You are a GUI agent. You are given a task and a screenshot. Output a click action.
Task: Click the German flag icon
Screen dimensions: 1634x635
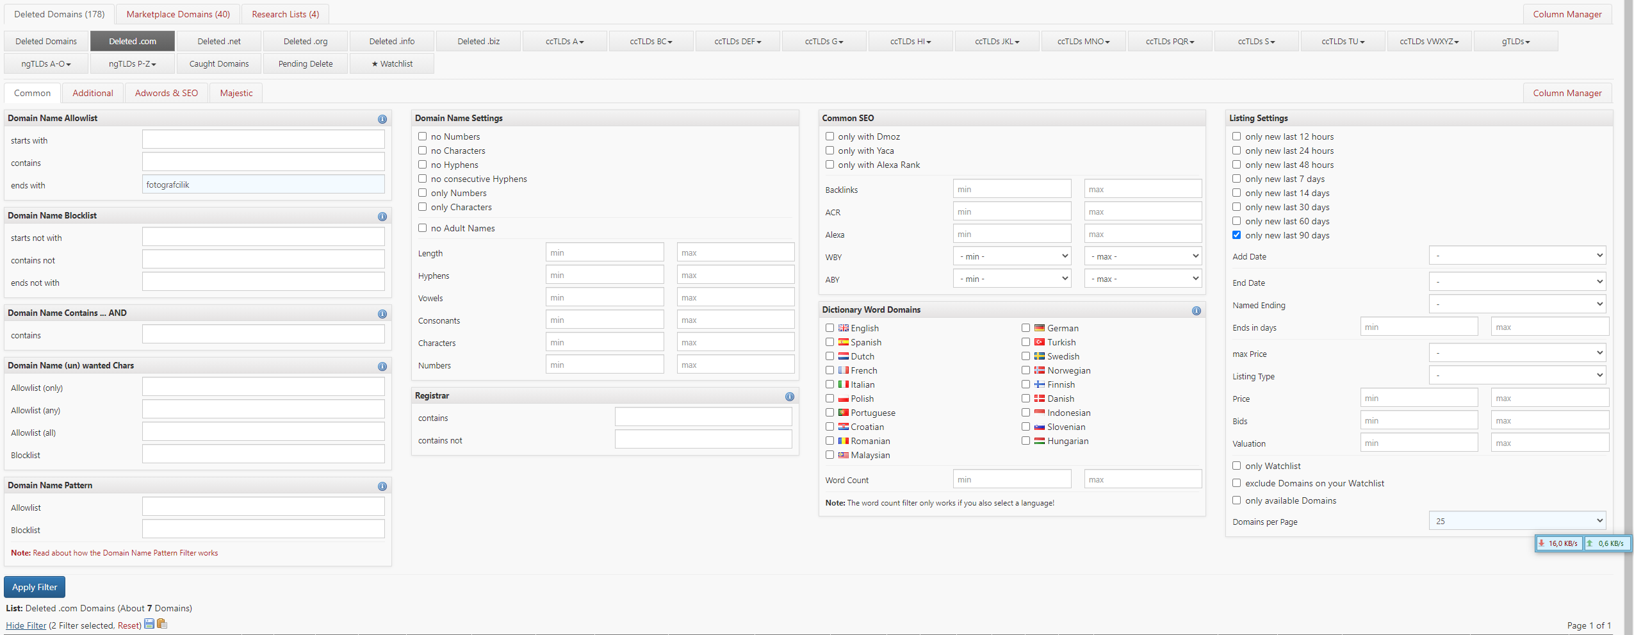1040,328
